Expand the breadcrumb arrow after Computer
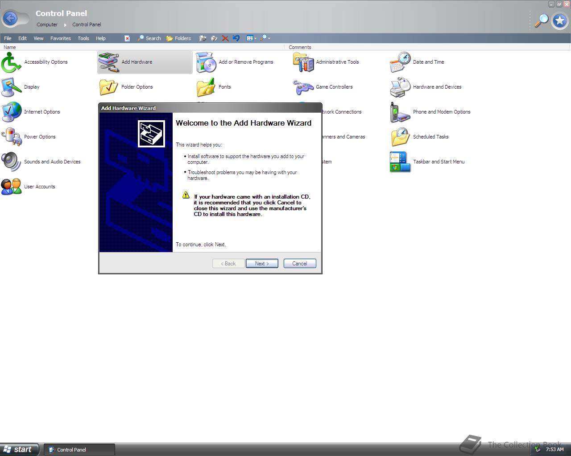 coord(65,25)
